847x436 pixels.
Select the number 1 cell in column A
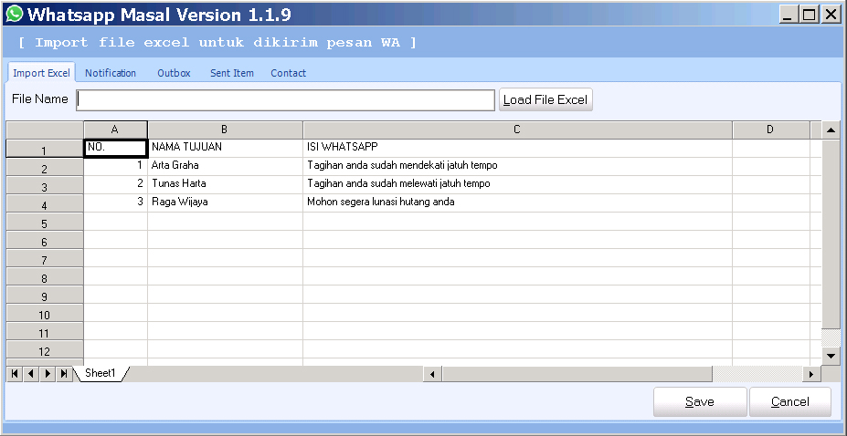point(116,166)
